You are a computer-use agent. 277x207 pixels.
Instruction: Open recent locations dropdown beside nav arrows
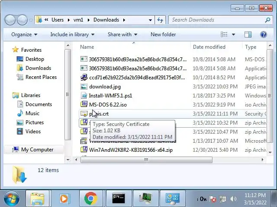pos(31,20)
